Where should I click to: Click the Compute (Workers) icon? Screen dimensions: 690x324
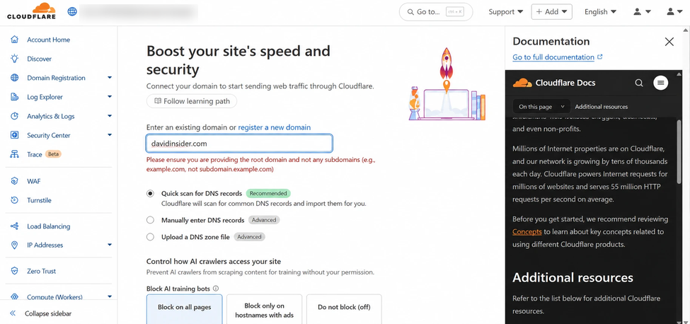(15, 296)
